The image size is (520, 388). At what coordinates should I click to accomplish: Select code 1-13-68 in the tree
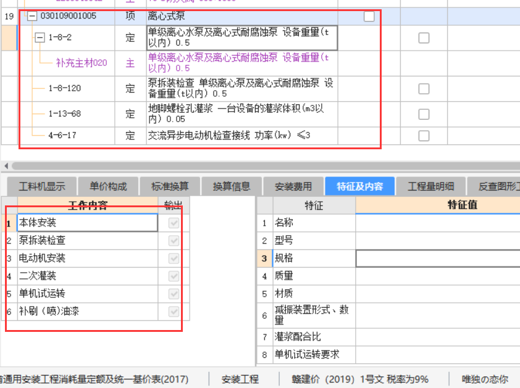tap(65, 114)
